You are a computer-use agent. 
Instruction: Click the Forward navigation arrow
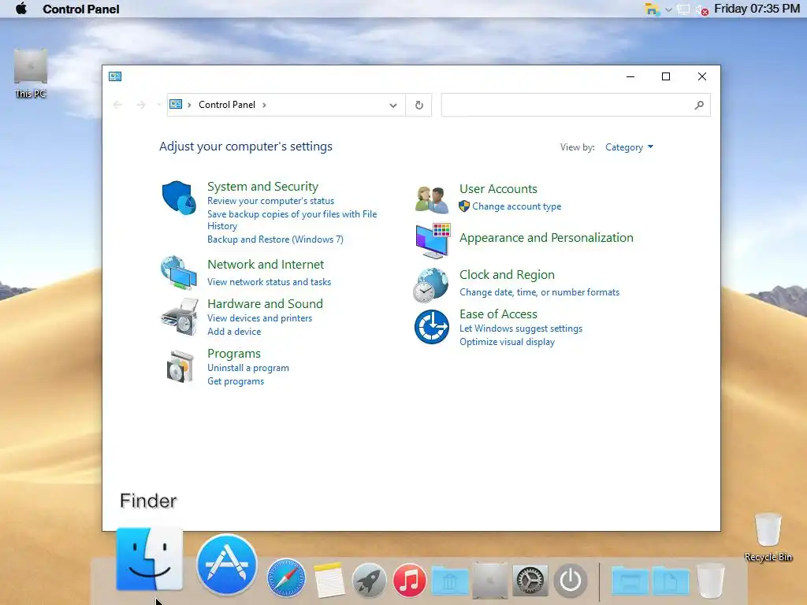click(141, 105)
